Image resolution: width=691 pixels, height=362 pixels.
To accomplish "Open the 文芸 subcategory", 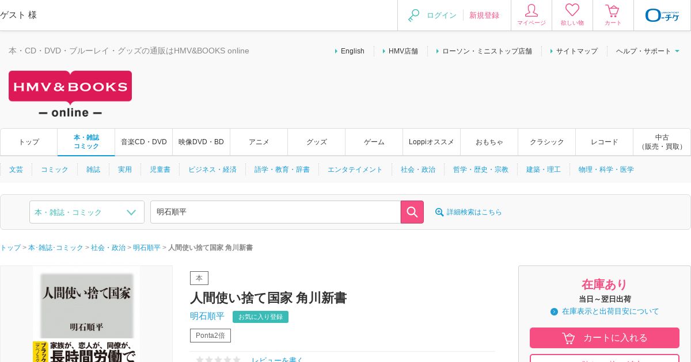I will 16,170.
